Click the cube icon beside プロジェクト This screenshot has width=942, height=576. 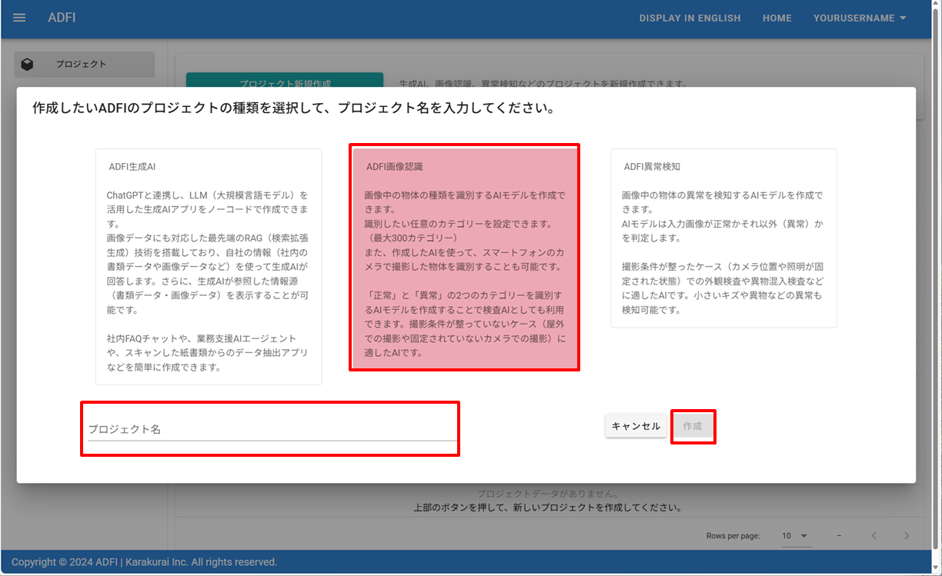coord(28,65)
